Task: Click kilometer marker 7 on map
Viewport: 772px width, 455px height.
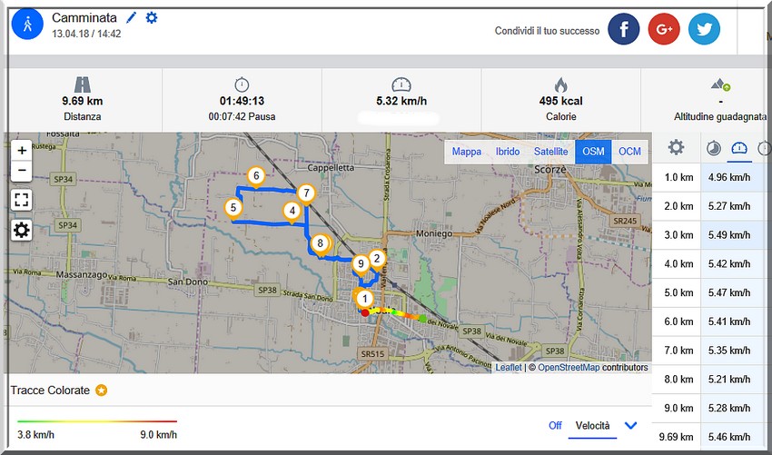Action: (x=306, y=193)
